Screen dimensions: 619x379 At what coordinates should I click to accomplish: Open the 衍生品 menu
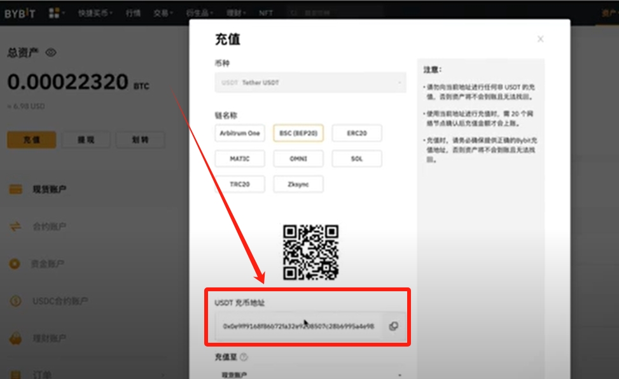tap(199, 13)
